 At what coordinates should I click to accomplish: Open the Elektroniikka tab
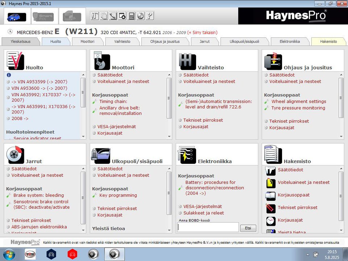tap(290, 41)
